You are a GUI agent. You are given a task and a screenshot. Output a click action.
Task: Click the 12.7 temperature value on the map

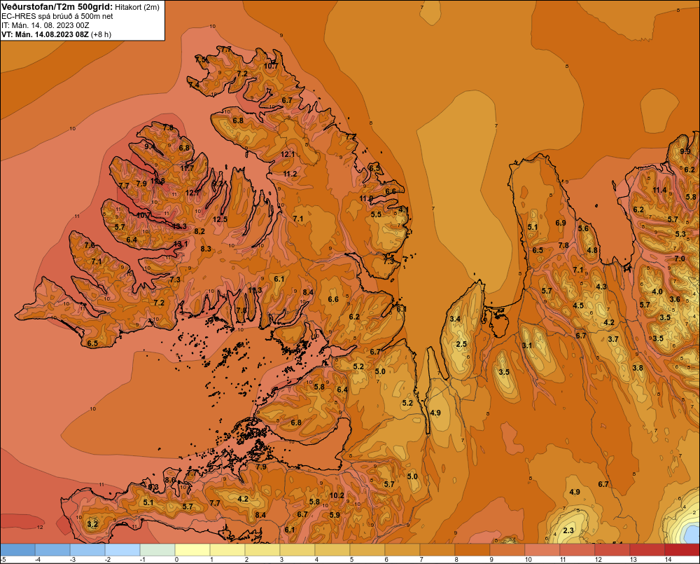(192, 193)
